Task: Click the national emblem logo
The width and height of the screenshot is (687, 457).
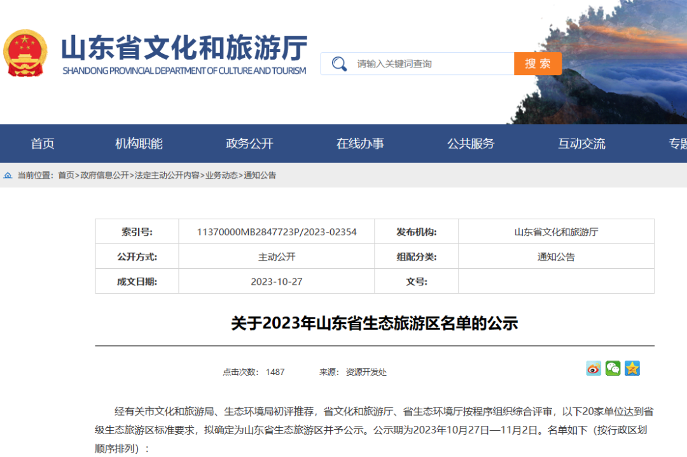Action: tap(25, 53)
